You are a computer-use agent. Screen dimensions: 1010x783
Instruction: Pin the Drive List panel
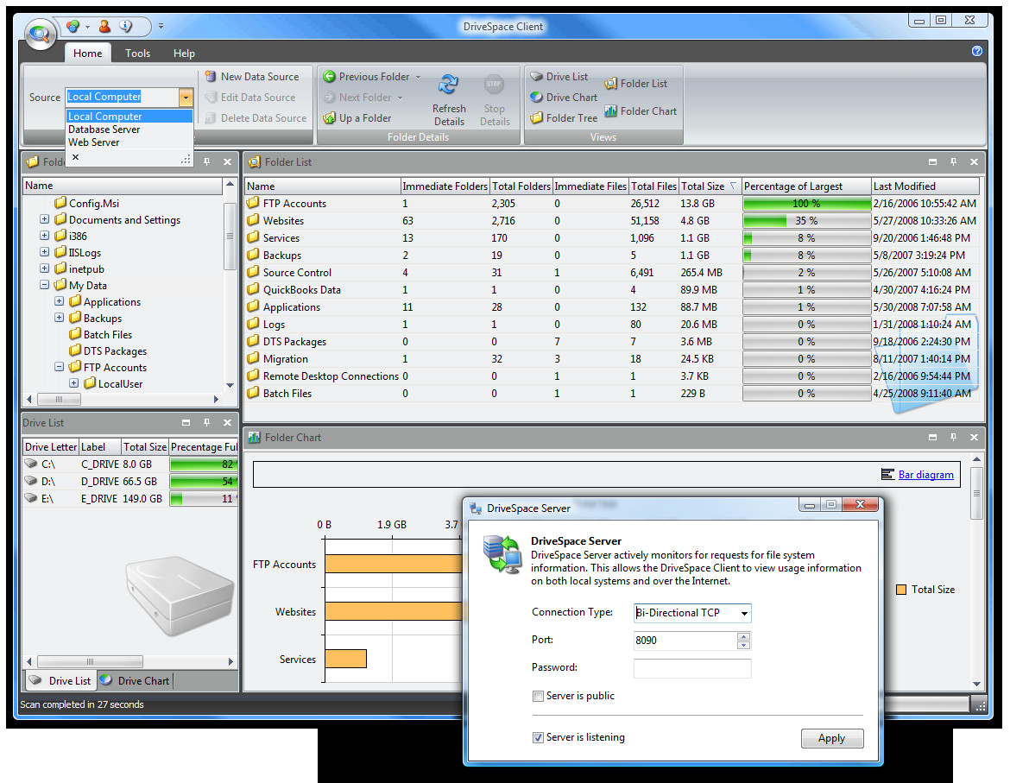[207, 423]
